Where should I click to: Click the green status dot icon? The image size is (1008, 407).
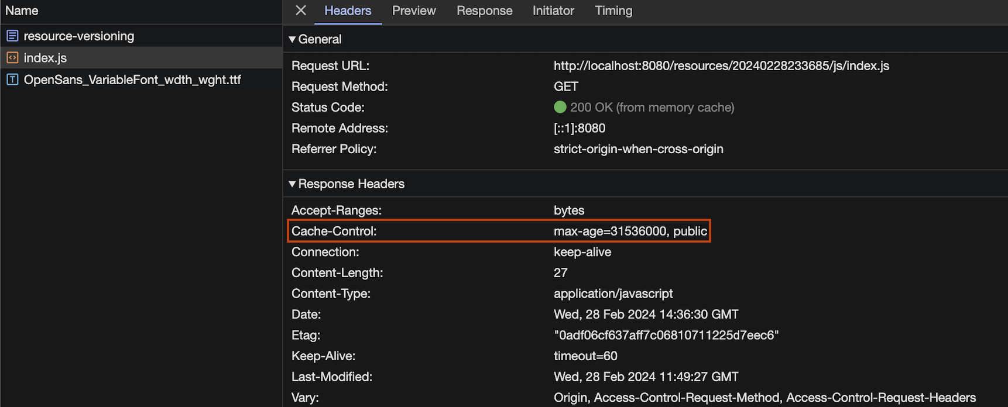click(560, 107)
